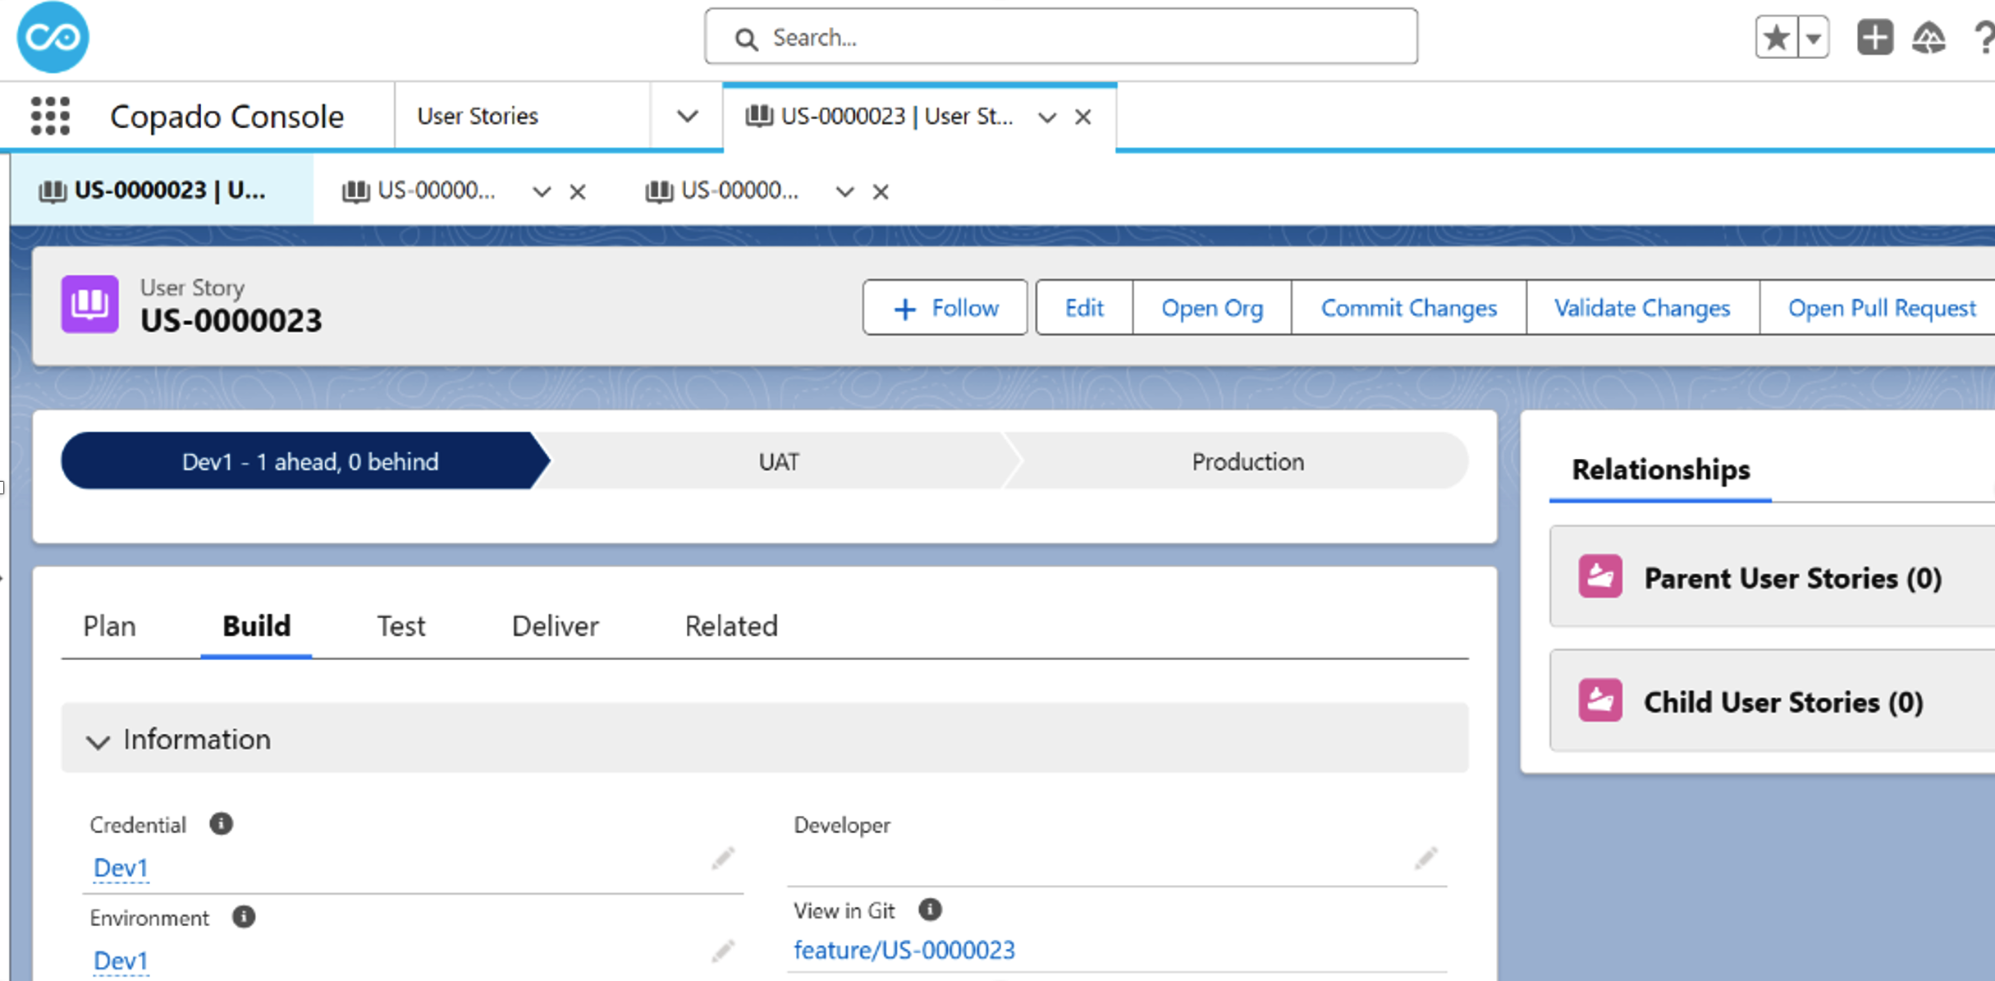This screenshot has width=1995, height=981.
Task: Edit the Environment field with pencil icon
Action: (x=722, y=951)
